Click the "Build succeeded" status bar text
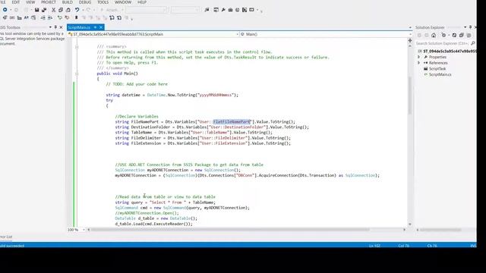This screenshot has height=273, width=486. click(12, 246)
